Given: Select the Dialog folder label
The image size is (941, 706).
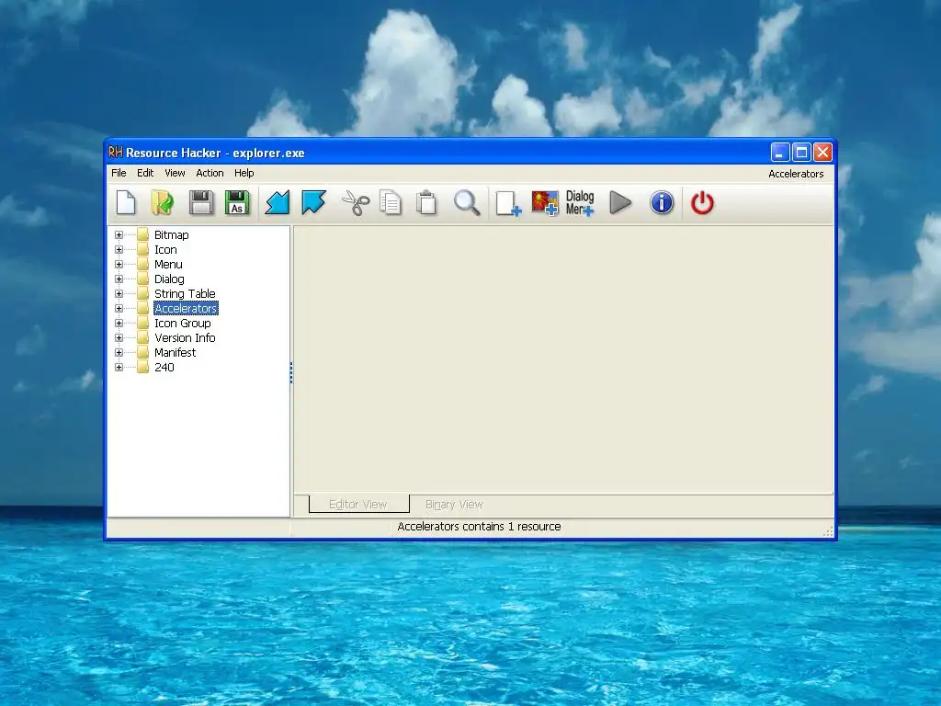Looking at the screenshot, I should coord(169,279).
